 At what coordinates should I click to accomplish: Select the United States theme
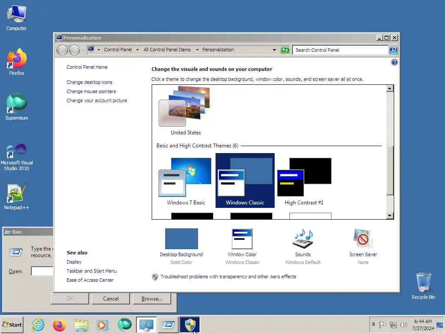coord(186,111)
